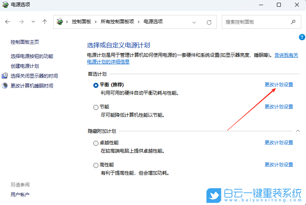The height and width of the screenshot is (205, 306).
Task: Click 控制面板 in the breadcrumb
Action: [x=82, y=22]
